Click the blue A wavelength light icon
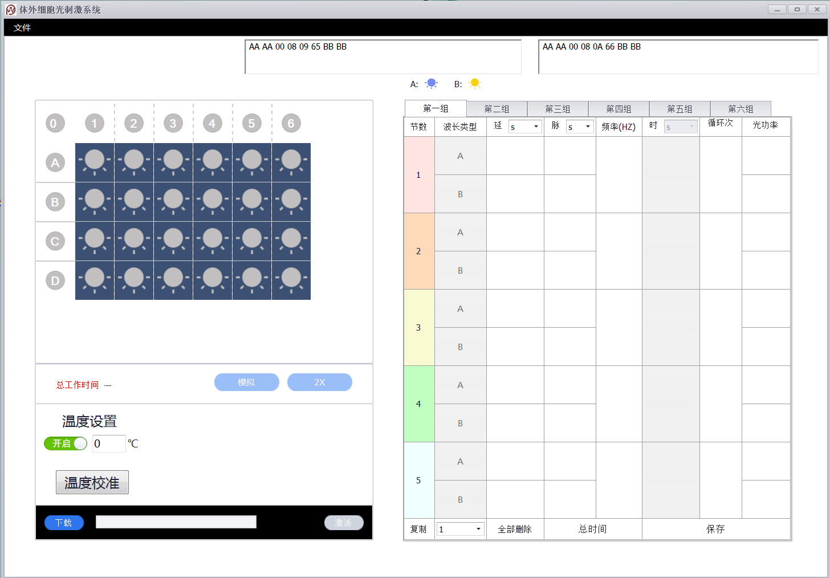The height and width of the screenshot is (578, 830). [x=432, y=84]
